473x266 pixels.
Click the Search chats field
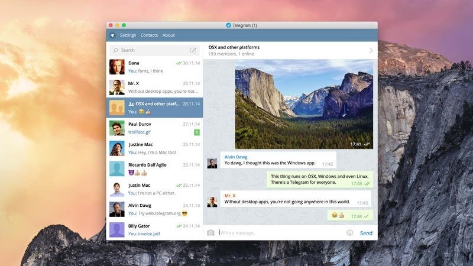[154, 50]
